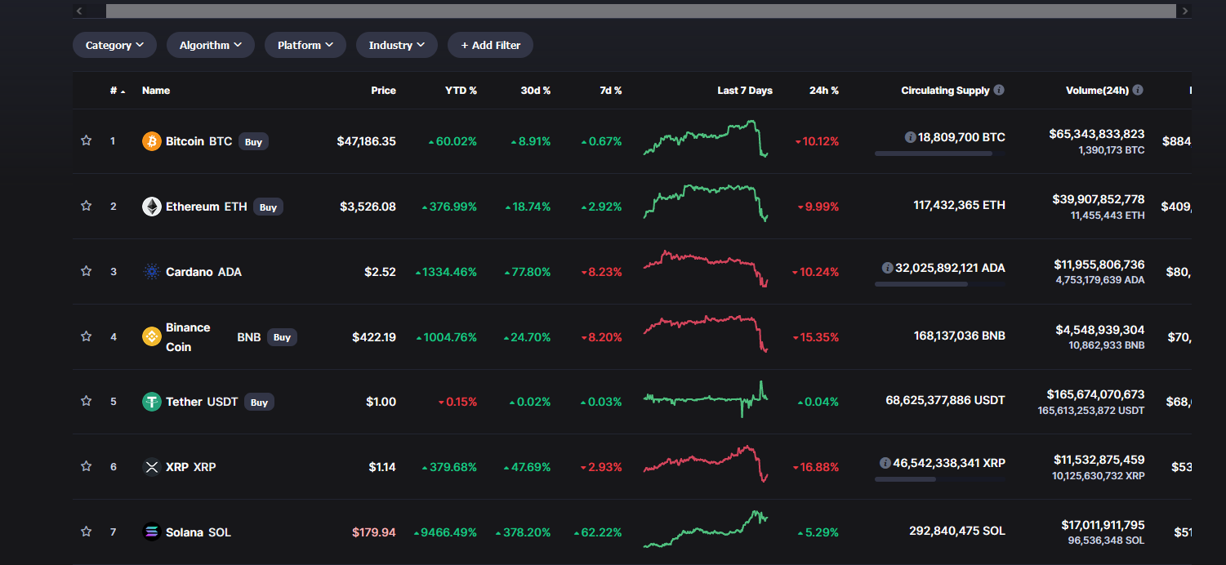Sort by the 7d % column header

pyautogui.click(x=610, y=91)
